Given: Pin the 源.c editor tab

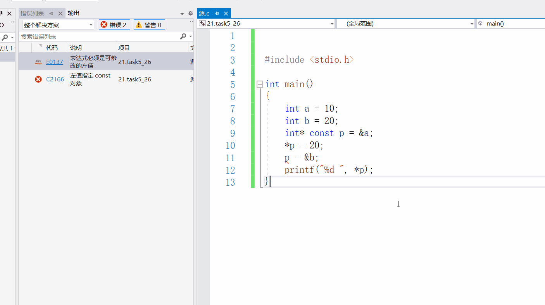Looking at the screenshot, I should coord(217,13).
